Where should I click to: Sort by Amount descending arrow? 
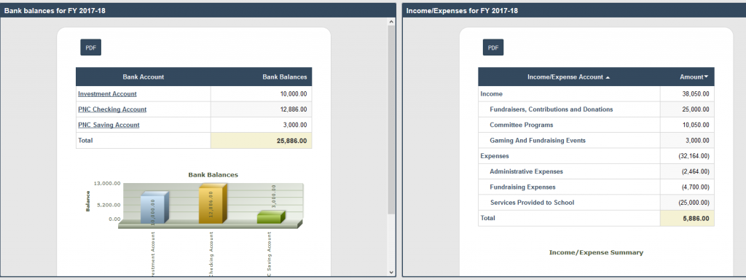(x=706, y=77)
